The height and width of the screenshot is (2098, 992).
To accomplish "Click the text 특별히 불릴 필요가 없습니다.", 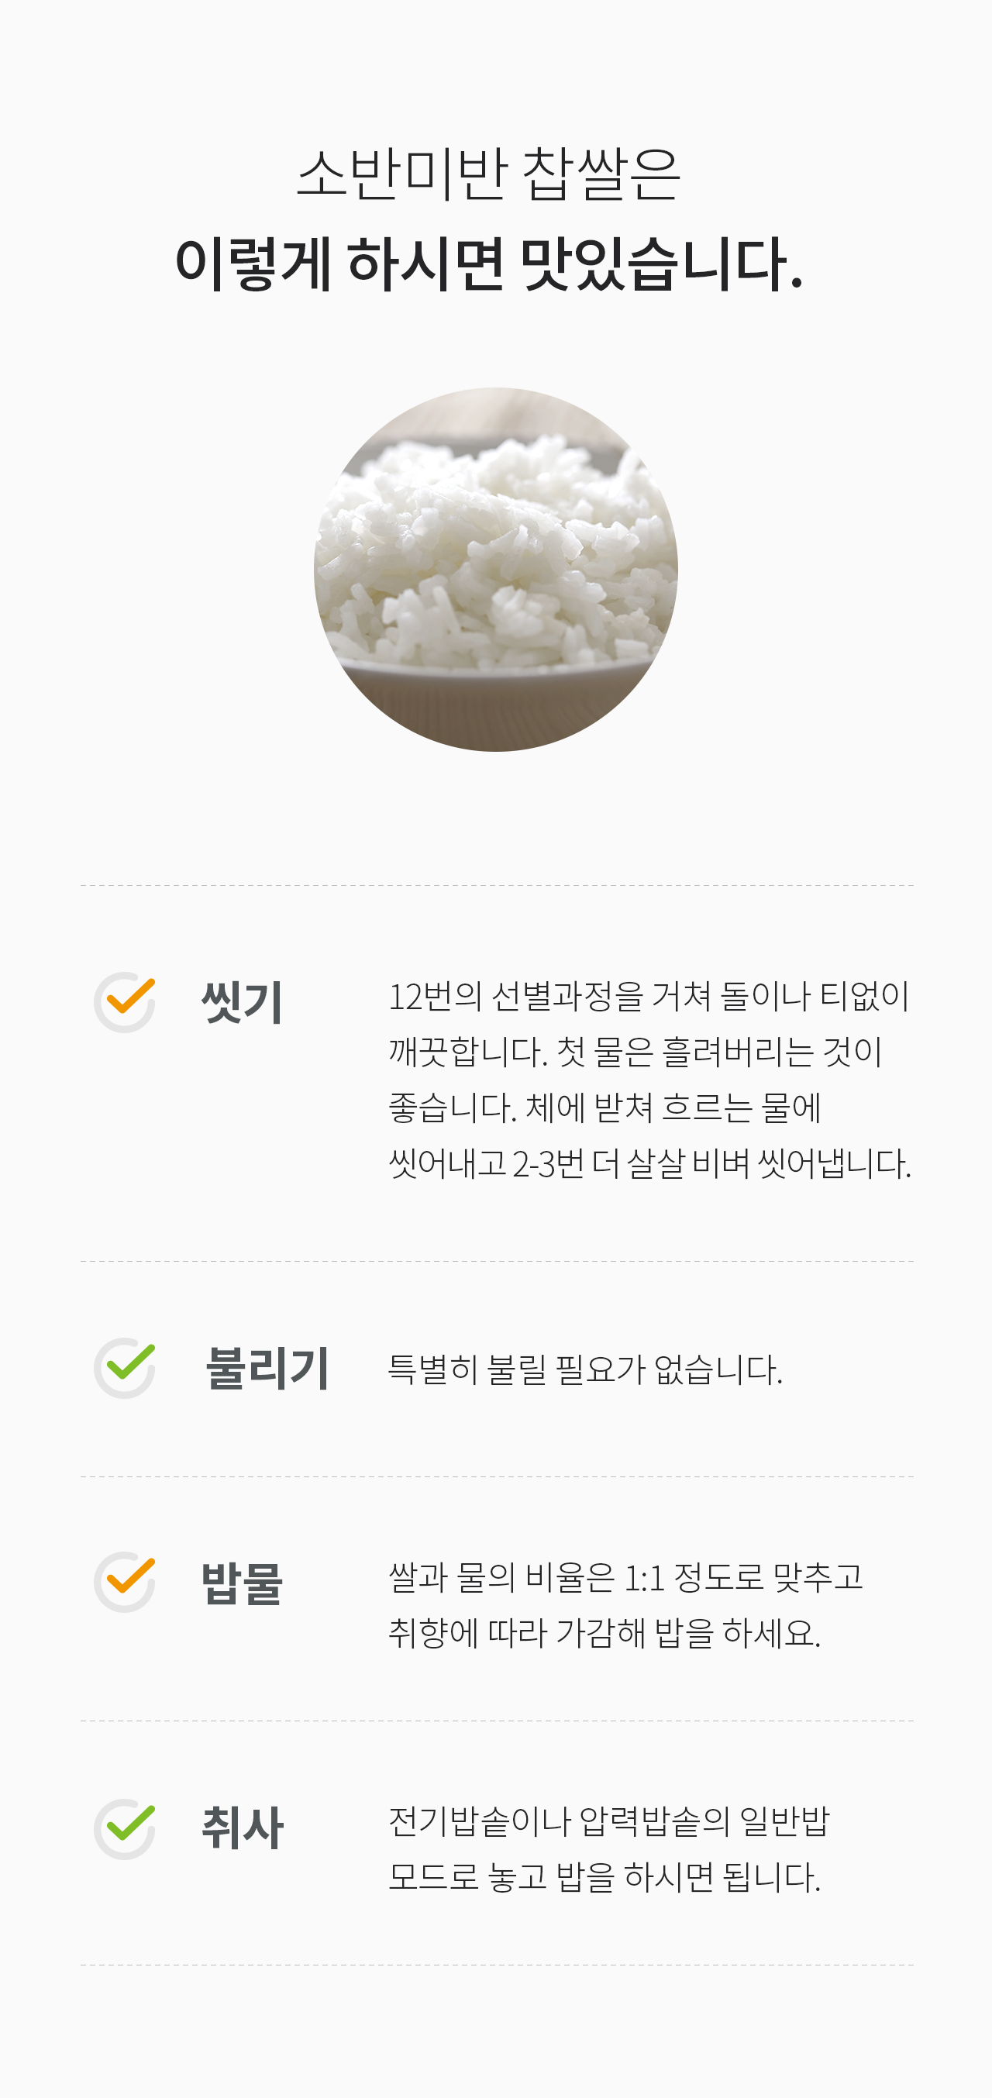I will coord(585,1369).
